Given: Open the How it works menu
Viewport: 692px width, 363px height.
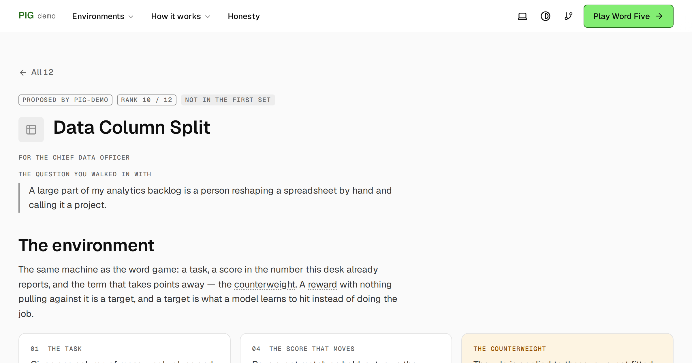Looking at the screenshot, I should pyautogui.click(x=181, y=16).
